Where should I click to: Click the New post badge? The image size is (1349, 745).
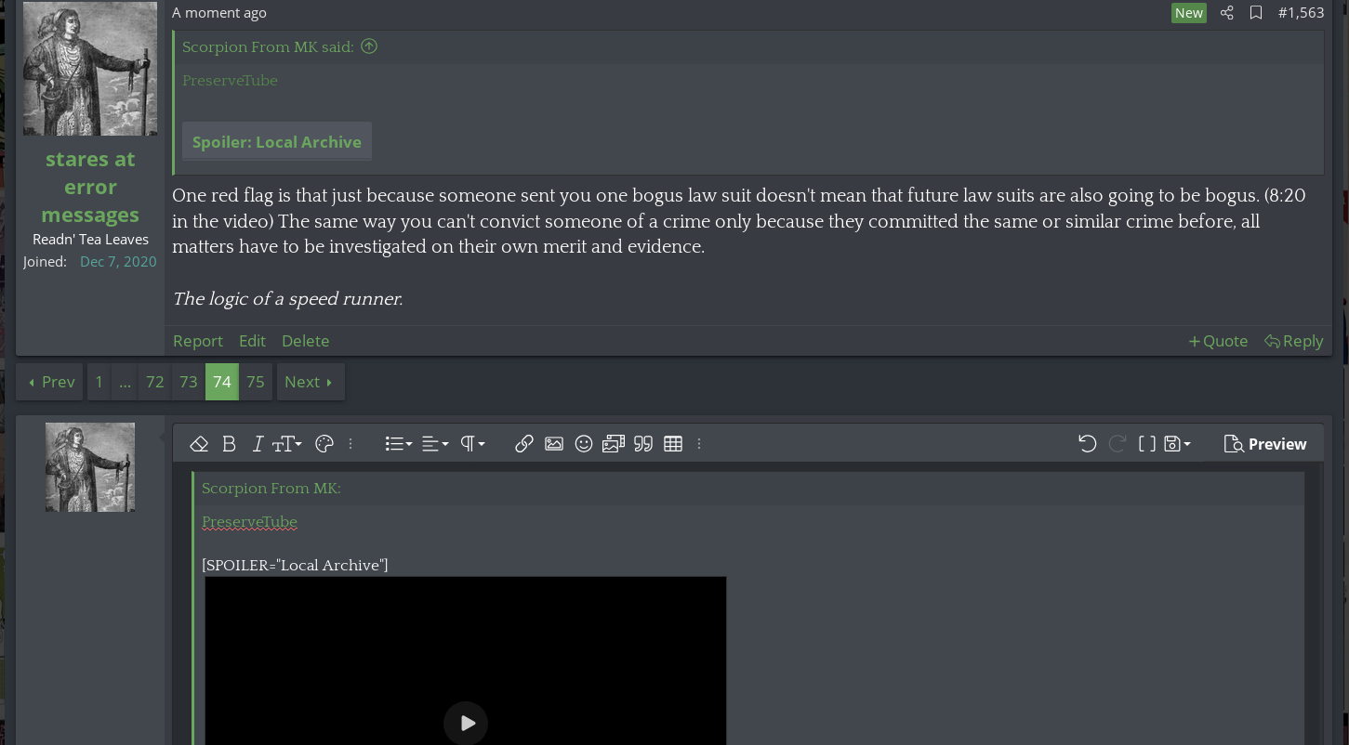click(x=1189, y=13)
